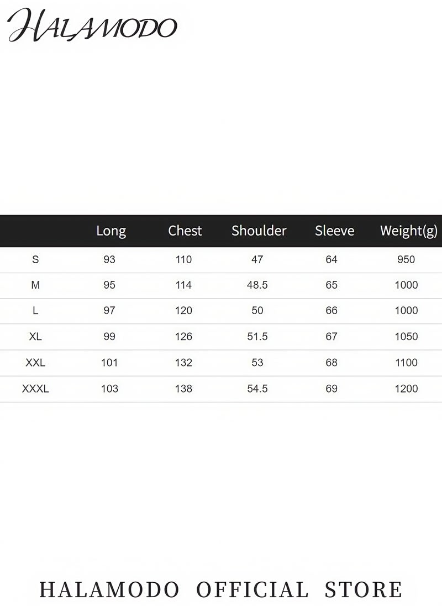
Task: Select weight value 950 for size S
Action: tap(406, 259)
